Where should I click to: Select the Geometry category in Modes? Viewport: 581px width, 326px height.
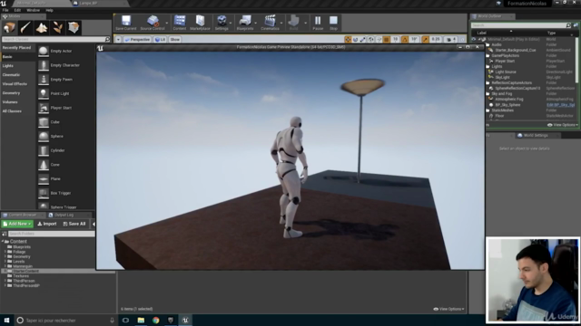point(11,93)
